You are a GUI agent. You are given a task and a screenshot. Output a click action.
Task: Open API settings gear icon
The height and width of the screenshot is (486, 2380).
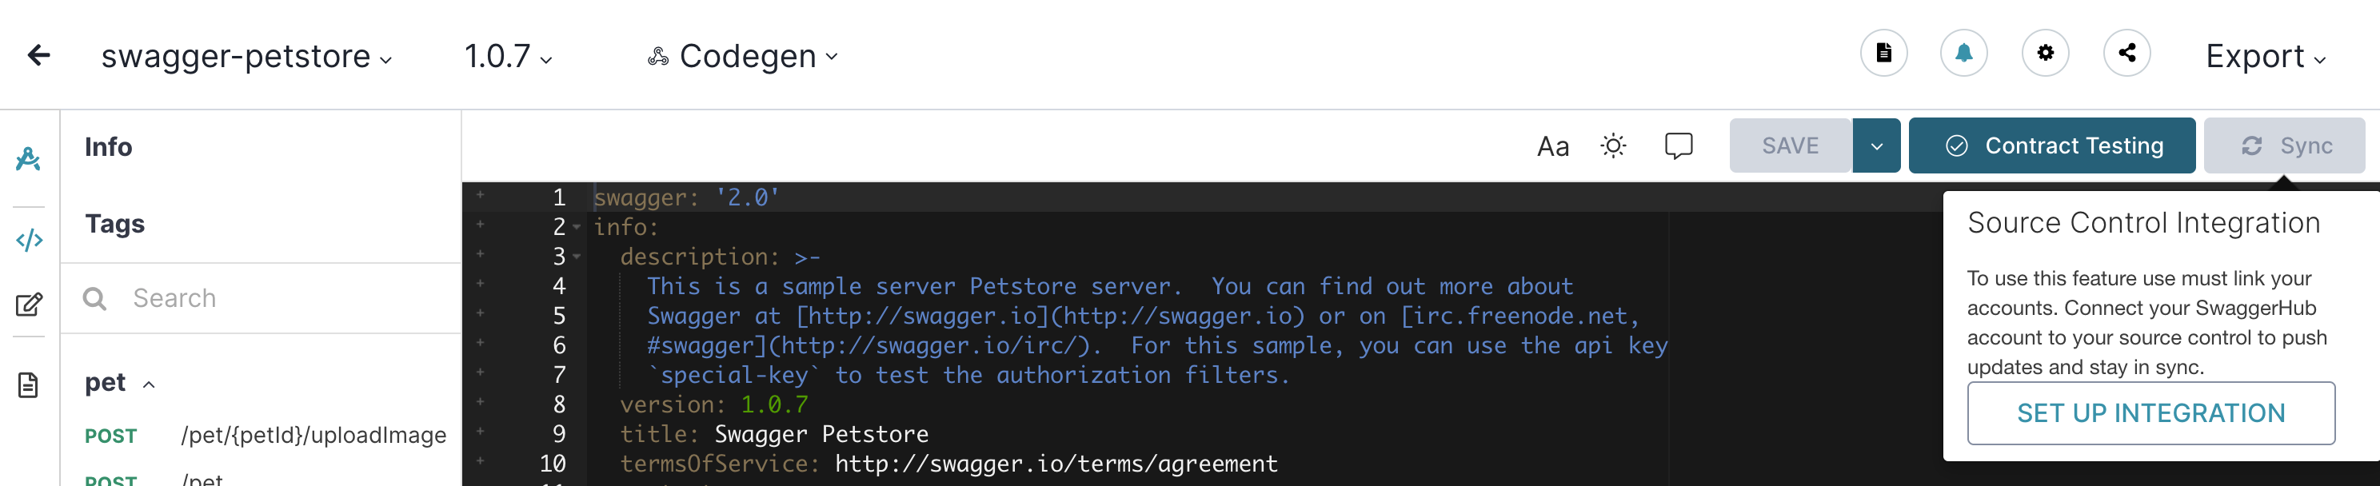2045,54
